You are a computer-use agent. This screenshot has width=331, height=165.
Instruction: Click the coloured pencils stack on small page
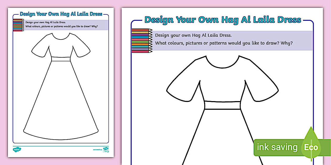[x=18, y=25]
